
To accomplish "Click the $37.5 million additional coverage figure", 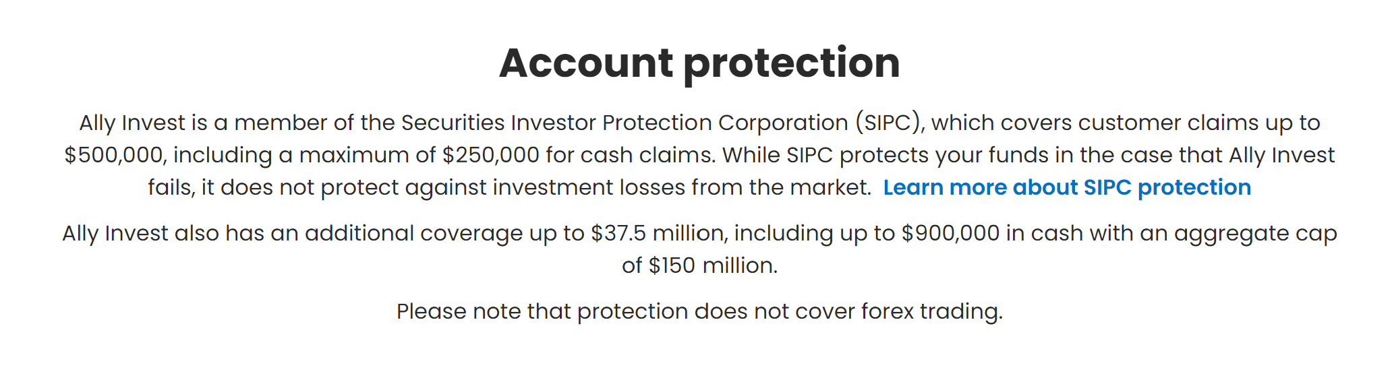I will [659, 233].
